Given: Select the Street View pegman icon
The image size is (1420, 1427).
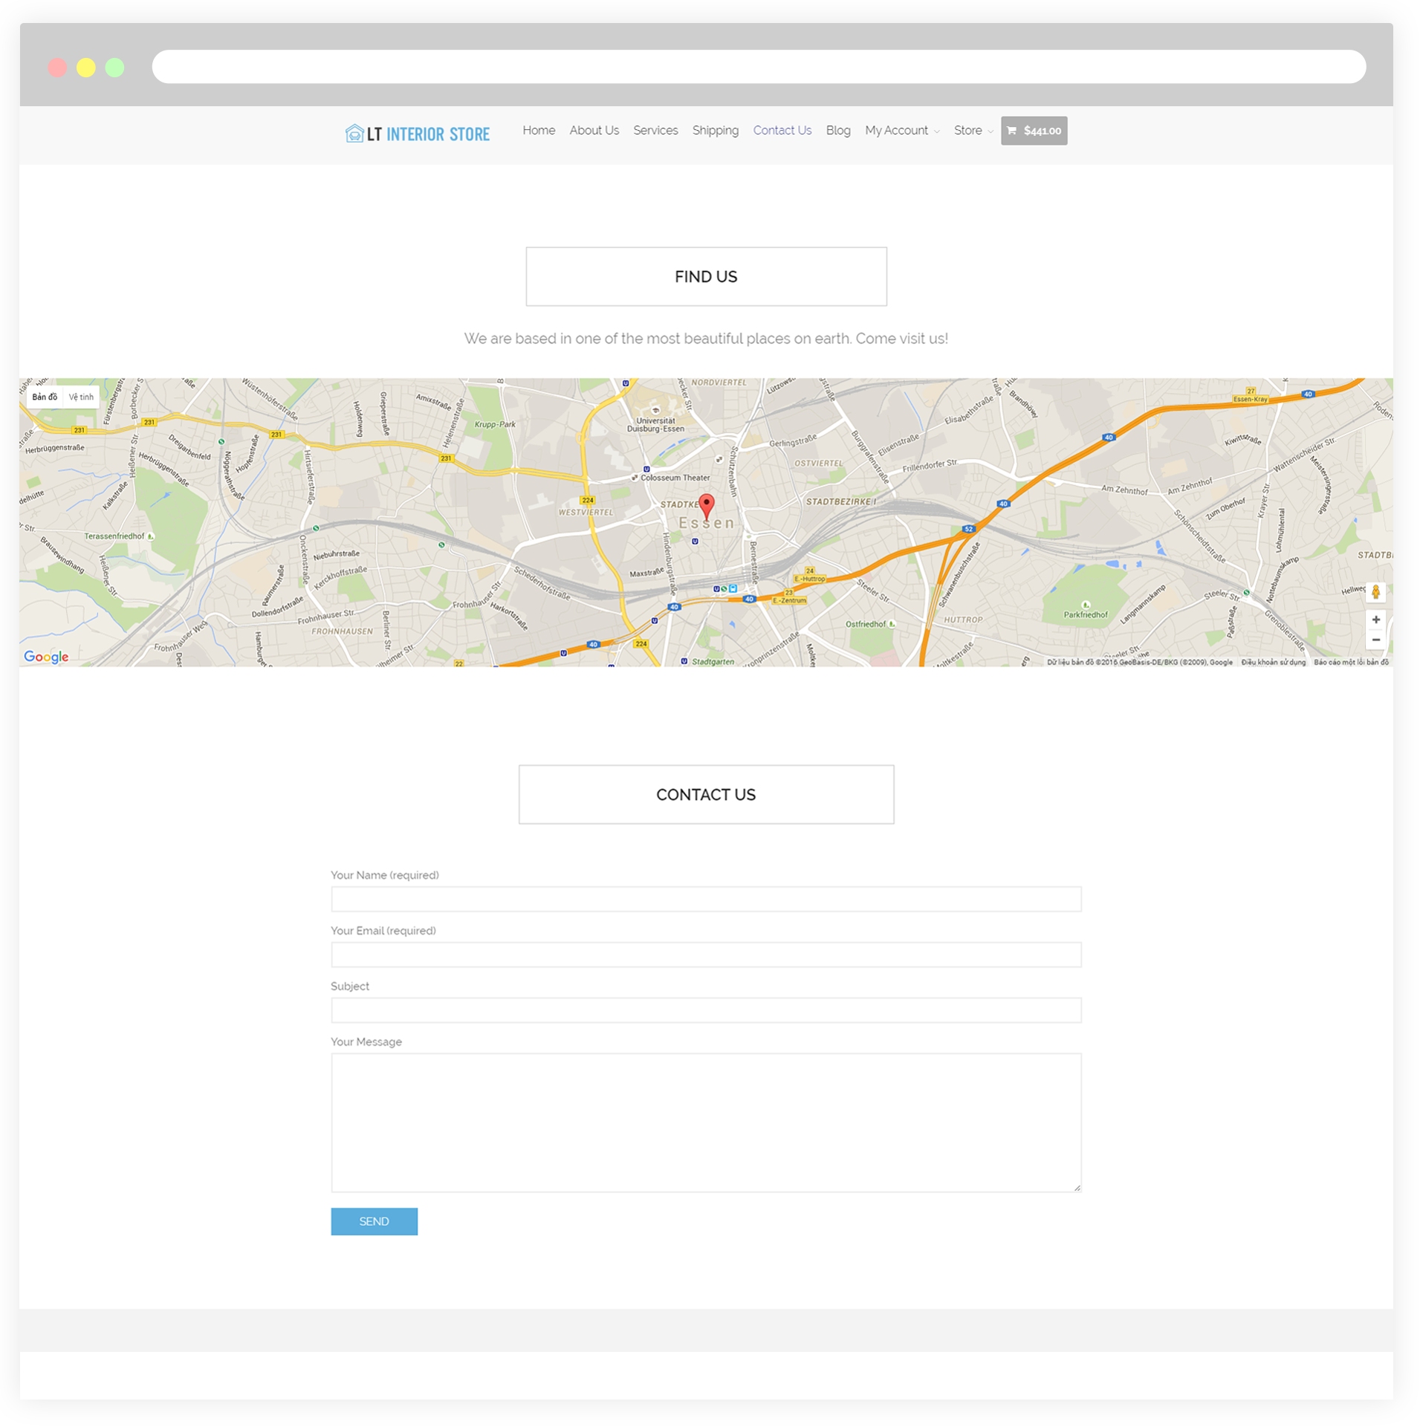Looking at the screenshot, I should click(x=1375, y=593).
